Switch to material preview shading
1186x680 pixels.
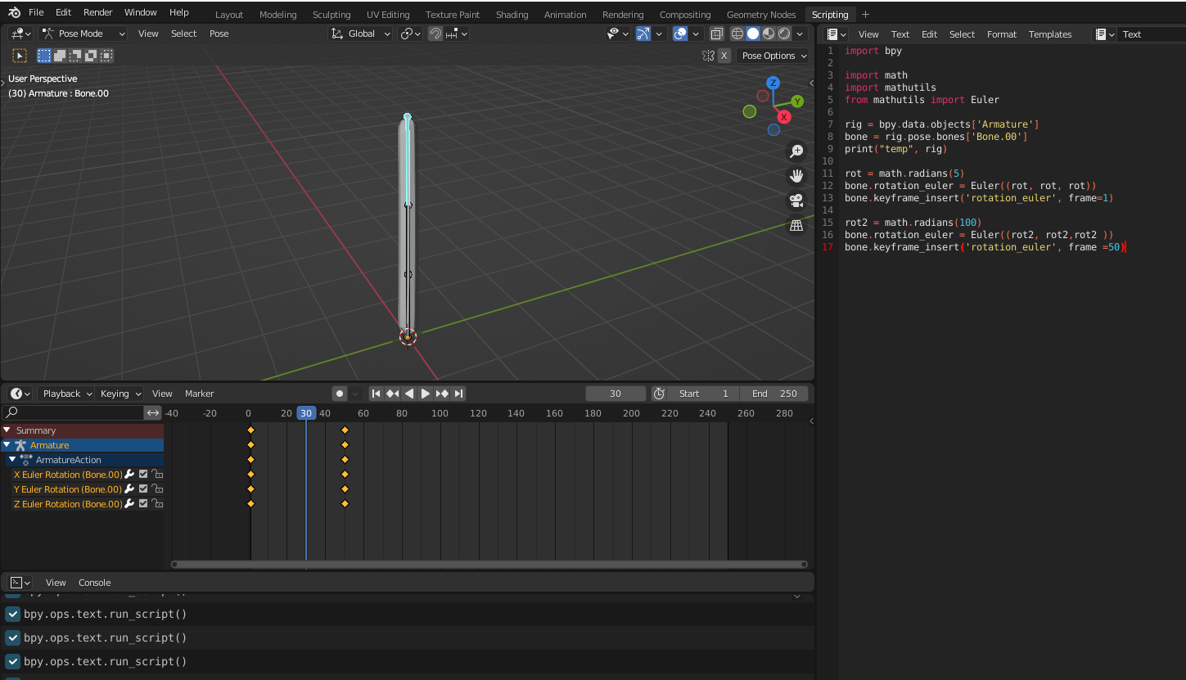click(769, 34)
